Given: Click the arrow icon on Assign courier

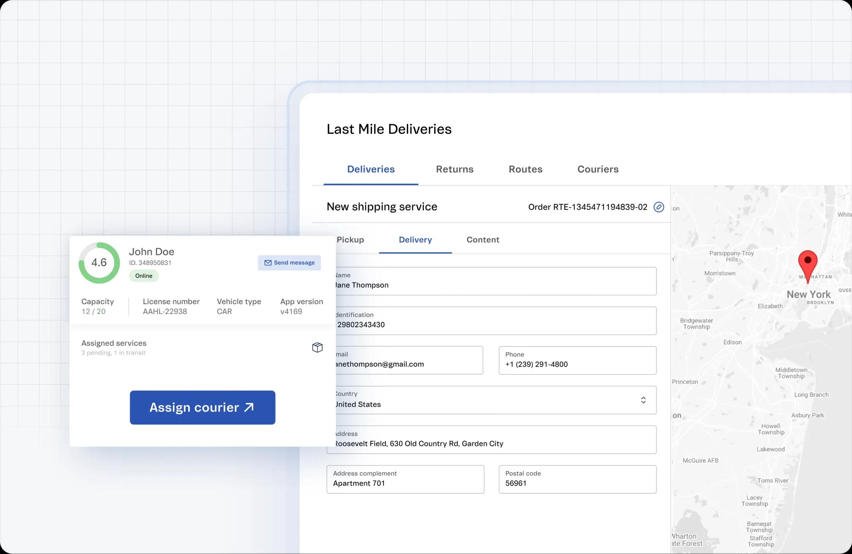Looking at the screenshot, I should pos(249,407).
